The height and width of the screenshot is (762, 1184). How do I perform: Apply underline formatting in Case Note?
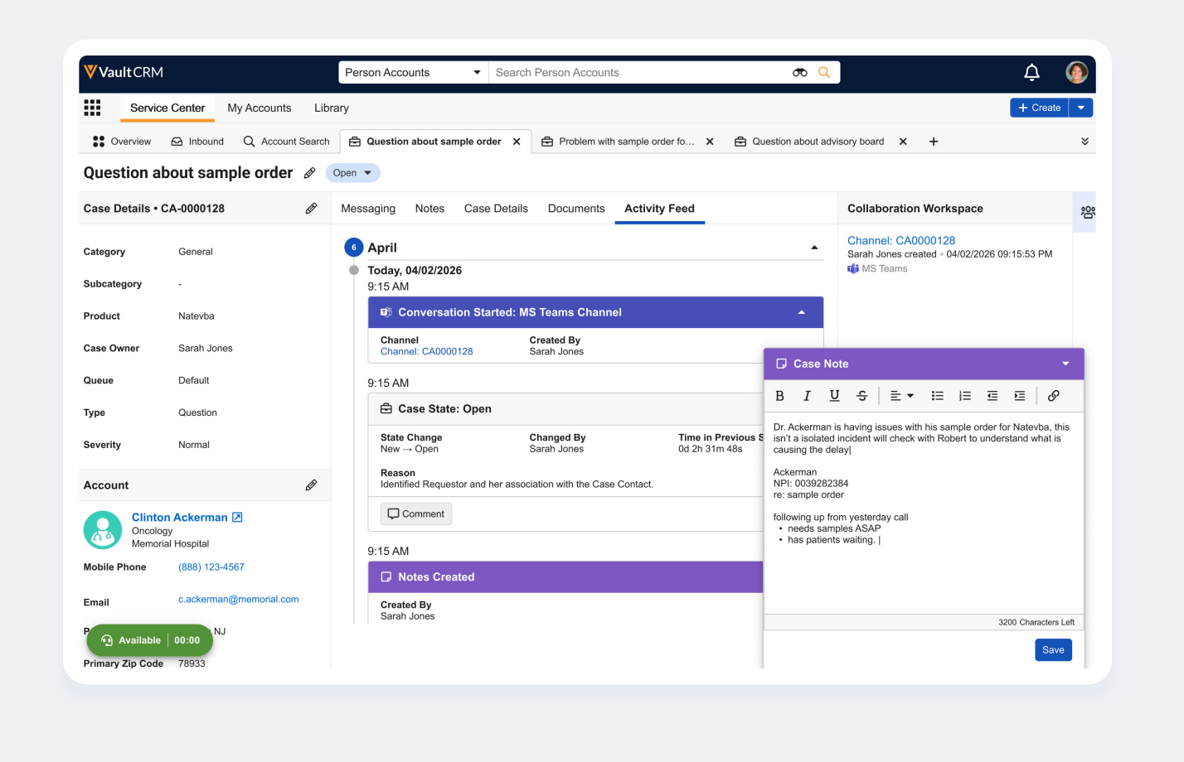[834, 396]
